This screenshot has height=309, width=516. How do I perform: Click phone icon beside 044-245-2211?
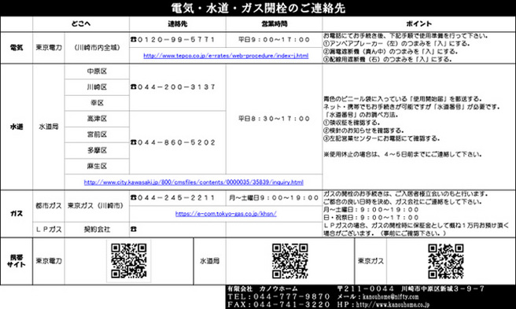(x=133, y=197)
